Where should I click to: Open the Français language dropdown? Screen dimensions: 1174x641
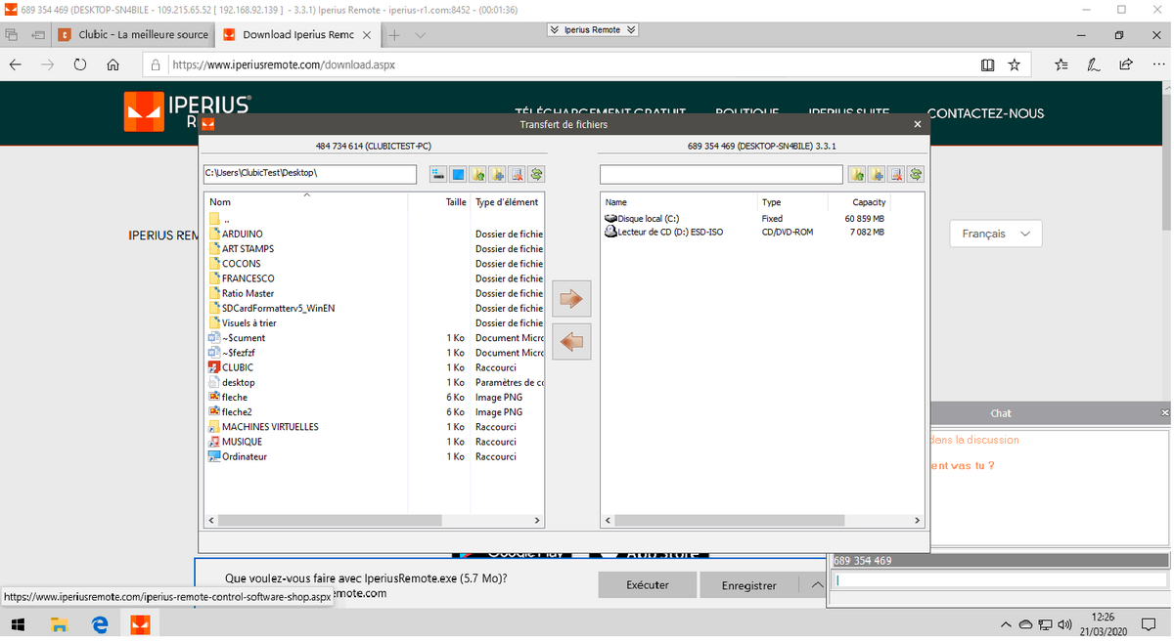(x=995, y=235)
